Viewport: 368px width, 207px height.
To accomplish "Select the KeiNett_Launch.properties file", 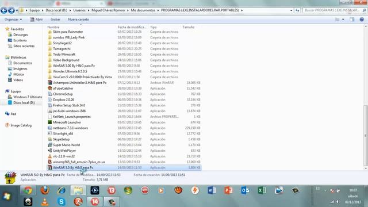I will [x=71, y=117].
